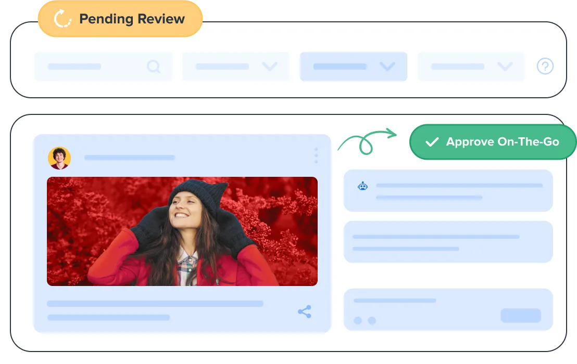
Task: Expand the highlighted middle filter dropdown
Action: 387,67
